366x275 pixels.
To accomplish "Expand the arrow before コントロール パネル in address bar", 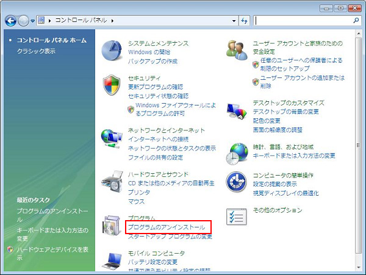I will pyautogui.click(x=50, y=21).
